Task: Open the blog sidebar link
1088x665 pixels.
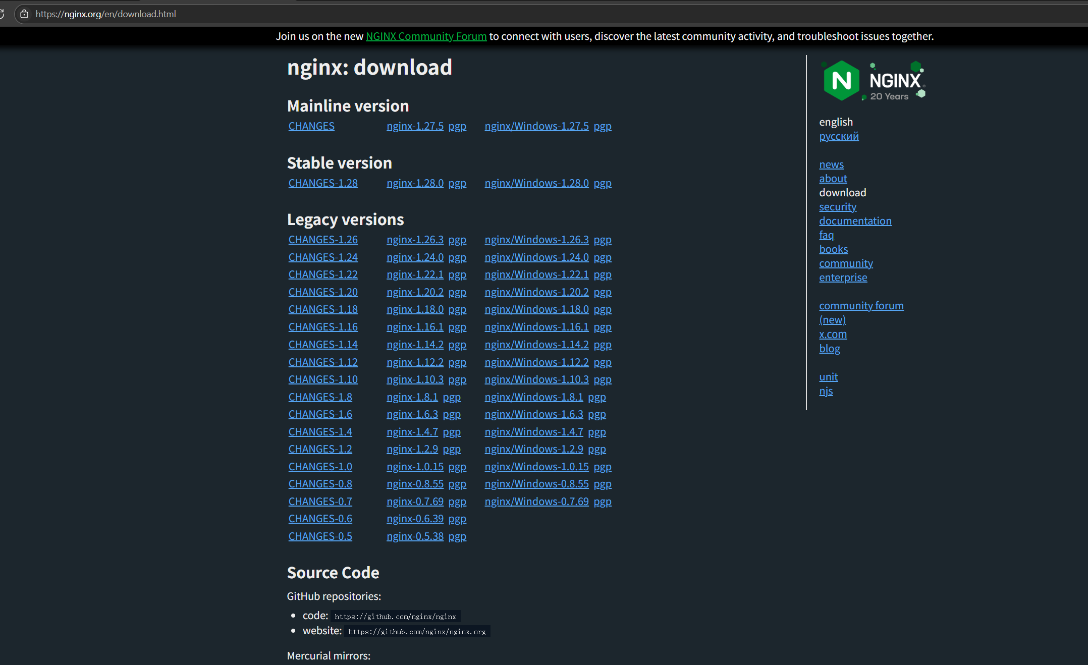Action: point(829,349)
